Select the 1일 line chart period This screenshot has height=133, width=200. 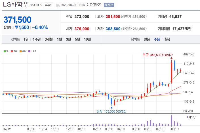click(26, 39)
